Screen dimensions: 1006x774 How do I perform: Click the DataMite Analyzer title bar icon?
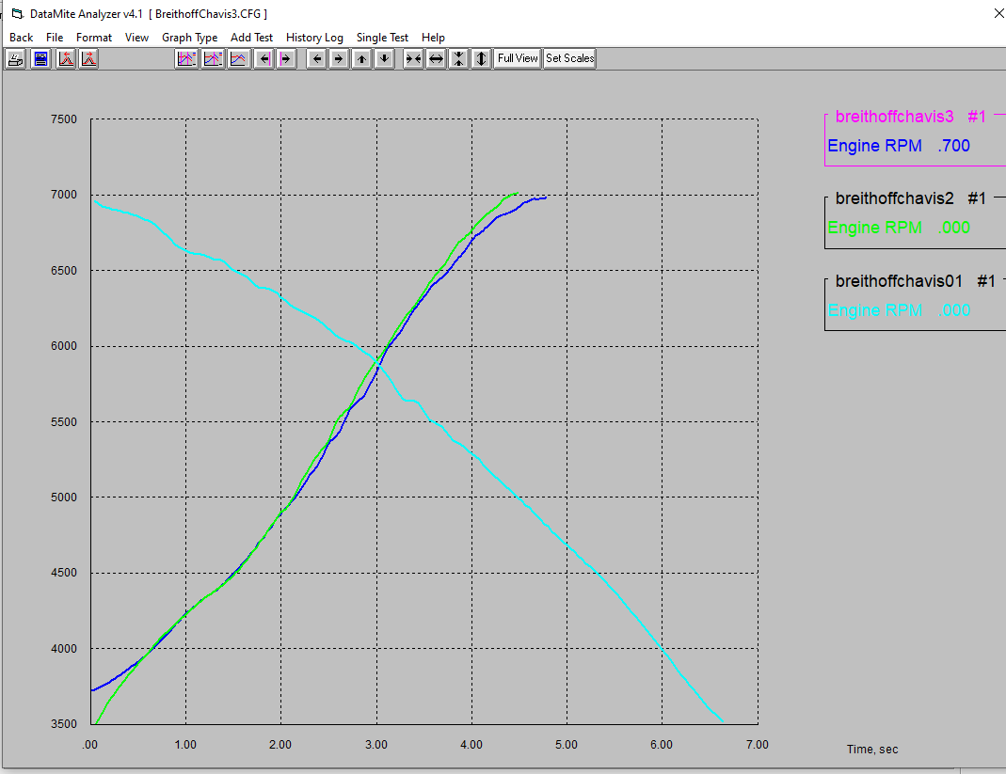click(17, 13)
